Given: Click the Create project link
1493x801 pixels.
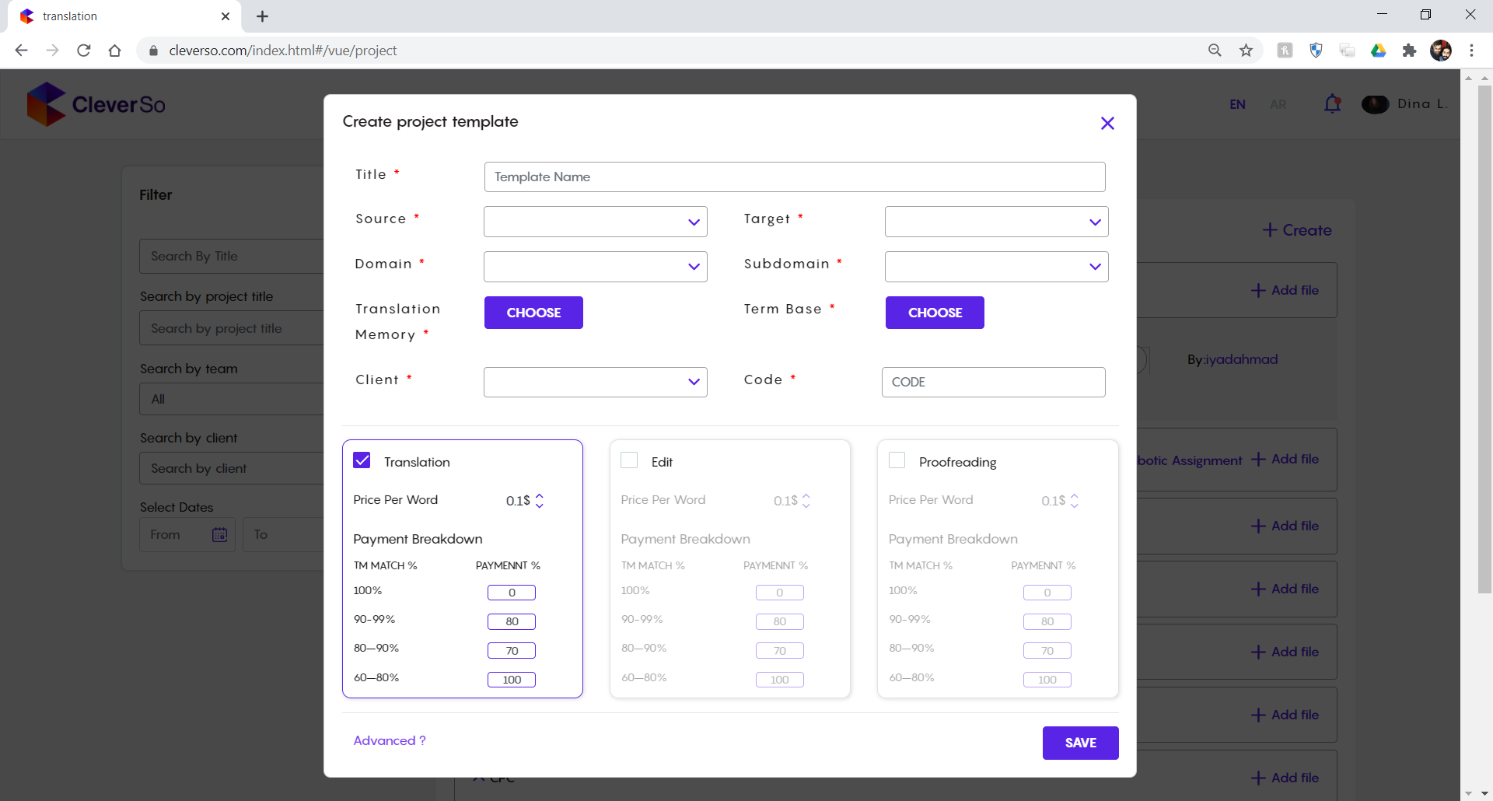Looking at the screenshot, I should click(1296, 230).
